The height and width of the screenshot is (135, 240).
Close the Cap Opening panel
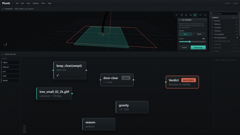click(205, 20)
